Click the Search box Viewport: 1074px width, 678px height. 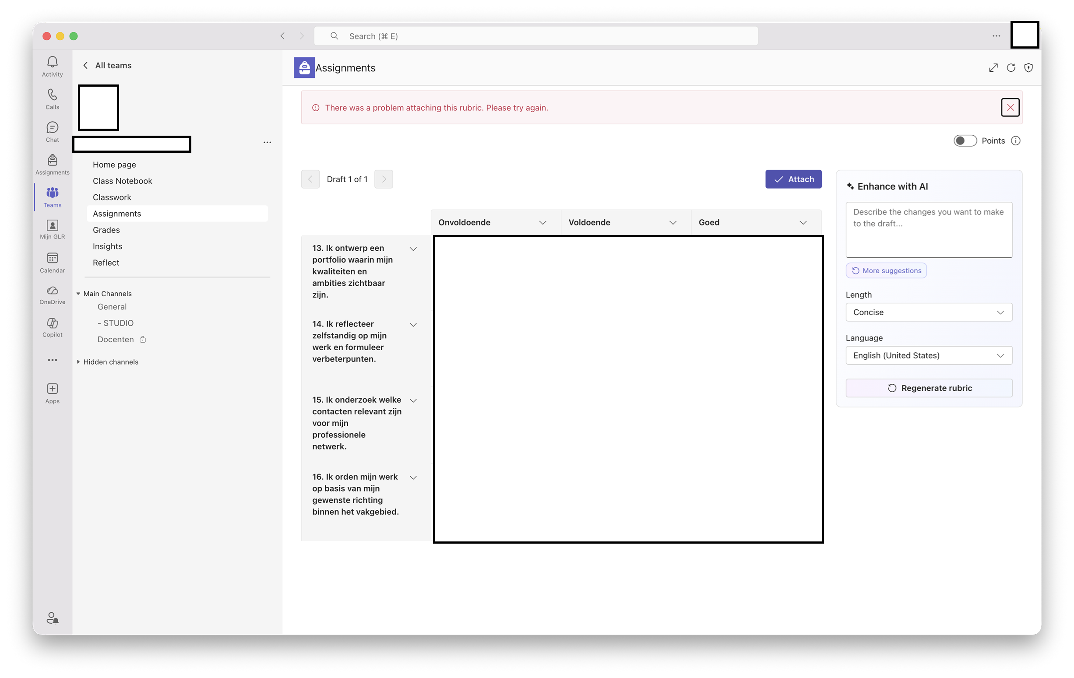point(535,36)
